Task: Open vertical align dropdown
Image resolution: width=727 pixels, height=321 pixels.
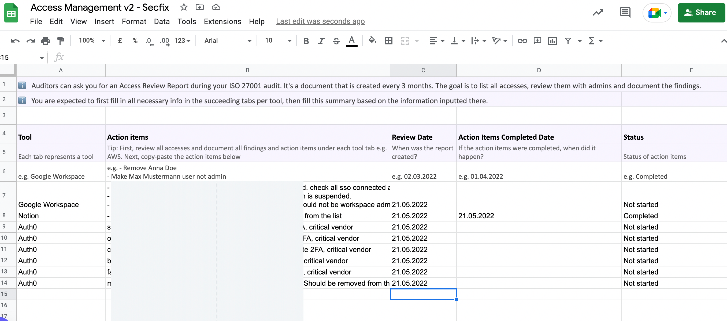Action: pyautogui.click(x=458, y=41)
